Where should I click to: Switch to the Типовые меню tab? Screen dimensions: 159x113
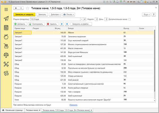[32, 110]
